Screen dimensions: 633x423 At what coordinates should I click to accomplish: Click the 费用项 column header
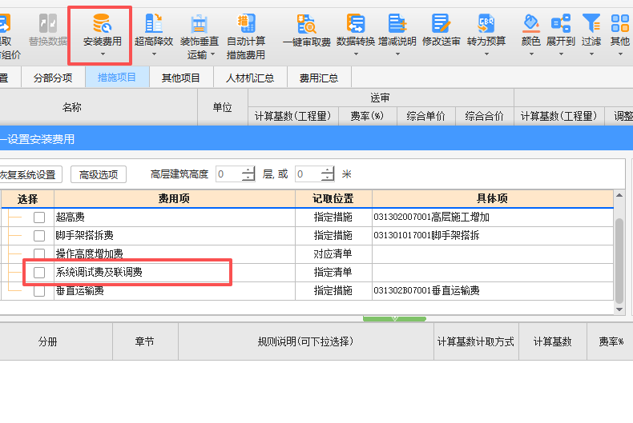tap(175, 198)
